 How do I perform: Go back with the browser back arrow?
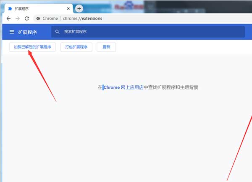click(8, 18)
